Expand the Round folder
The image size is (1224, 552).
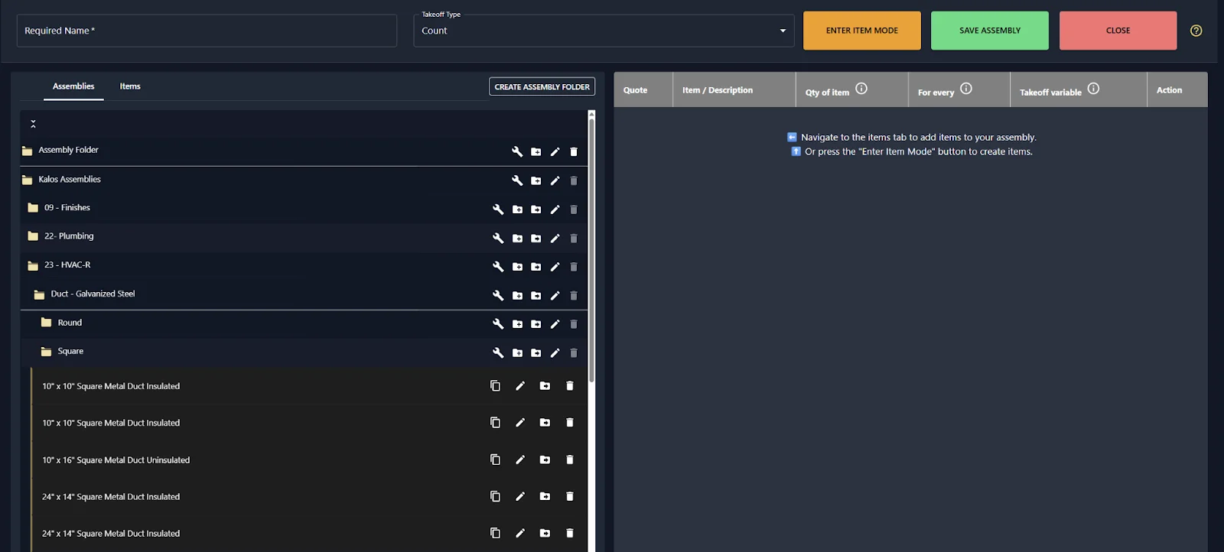click(x=47, y=323)
